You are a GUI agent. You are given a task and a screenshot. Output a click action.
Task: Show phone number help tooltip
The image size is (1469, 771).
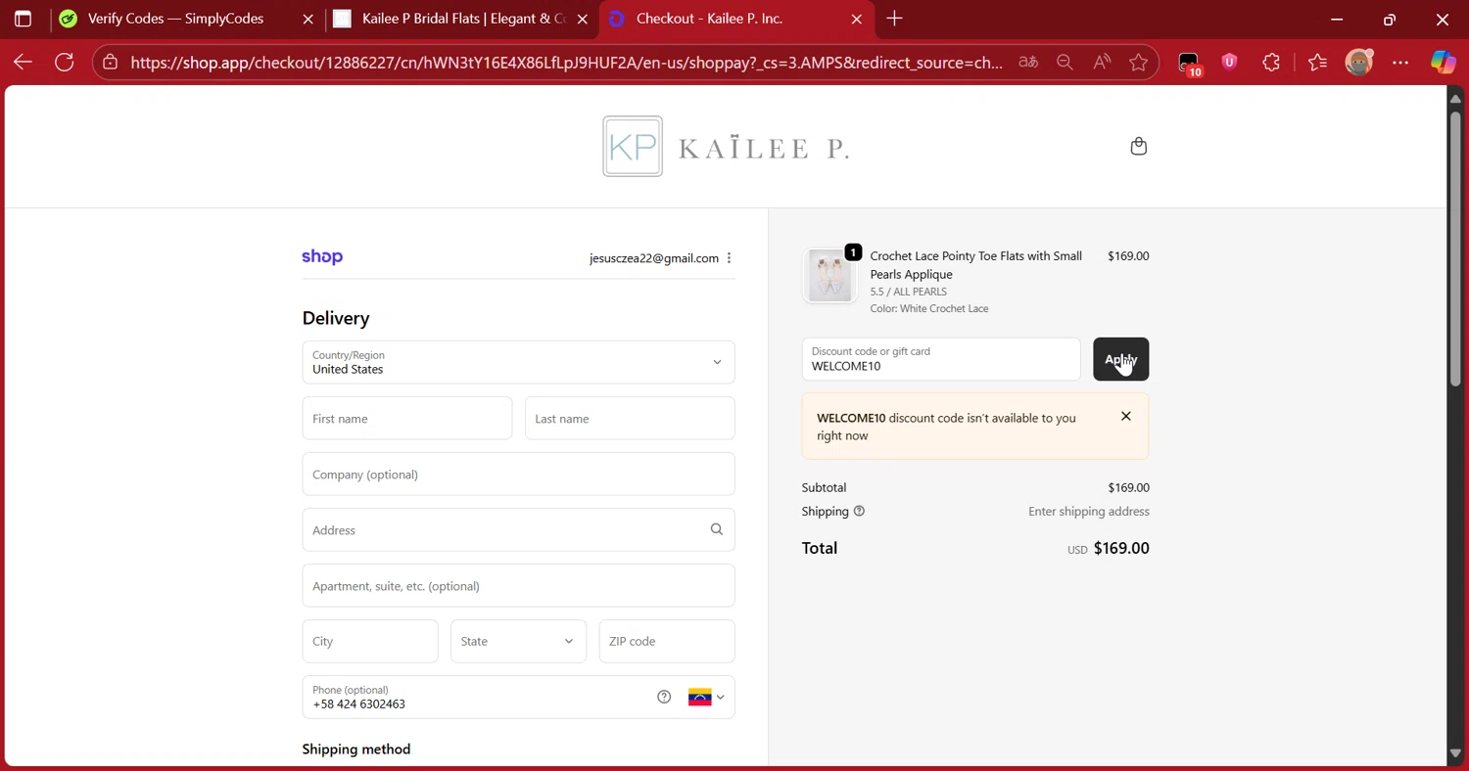664,697
